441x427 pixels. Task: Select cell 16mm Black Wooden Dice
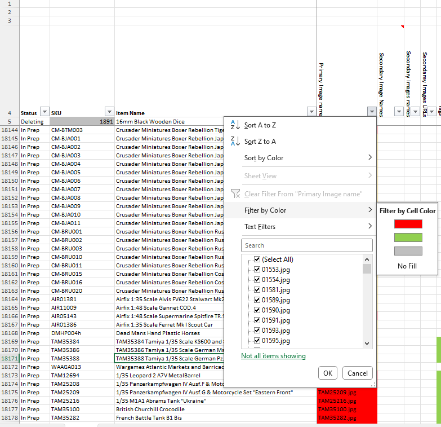coord(170,121)
